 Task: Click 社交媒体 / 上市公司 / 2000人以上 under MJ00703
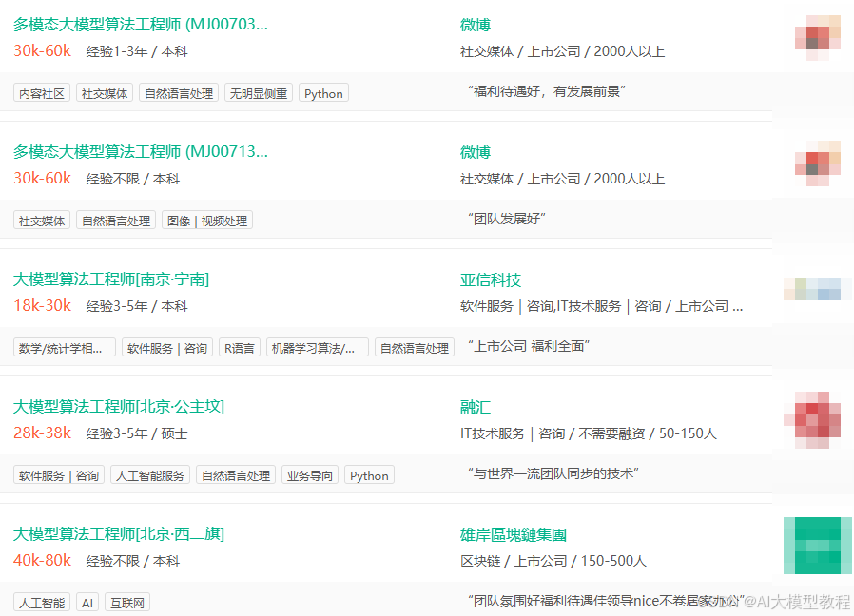[x=563, y=51]
